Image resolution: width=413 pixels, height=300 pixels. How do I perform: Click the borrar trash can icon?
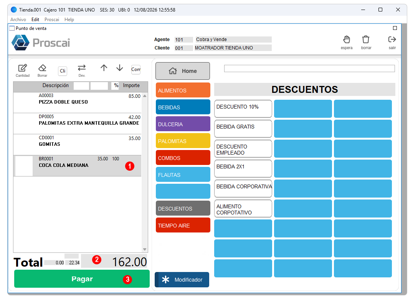click(366, 40)
